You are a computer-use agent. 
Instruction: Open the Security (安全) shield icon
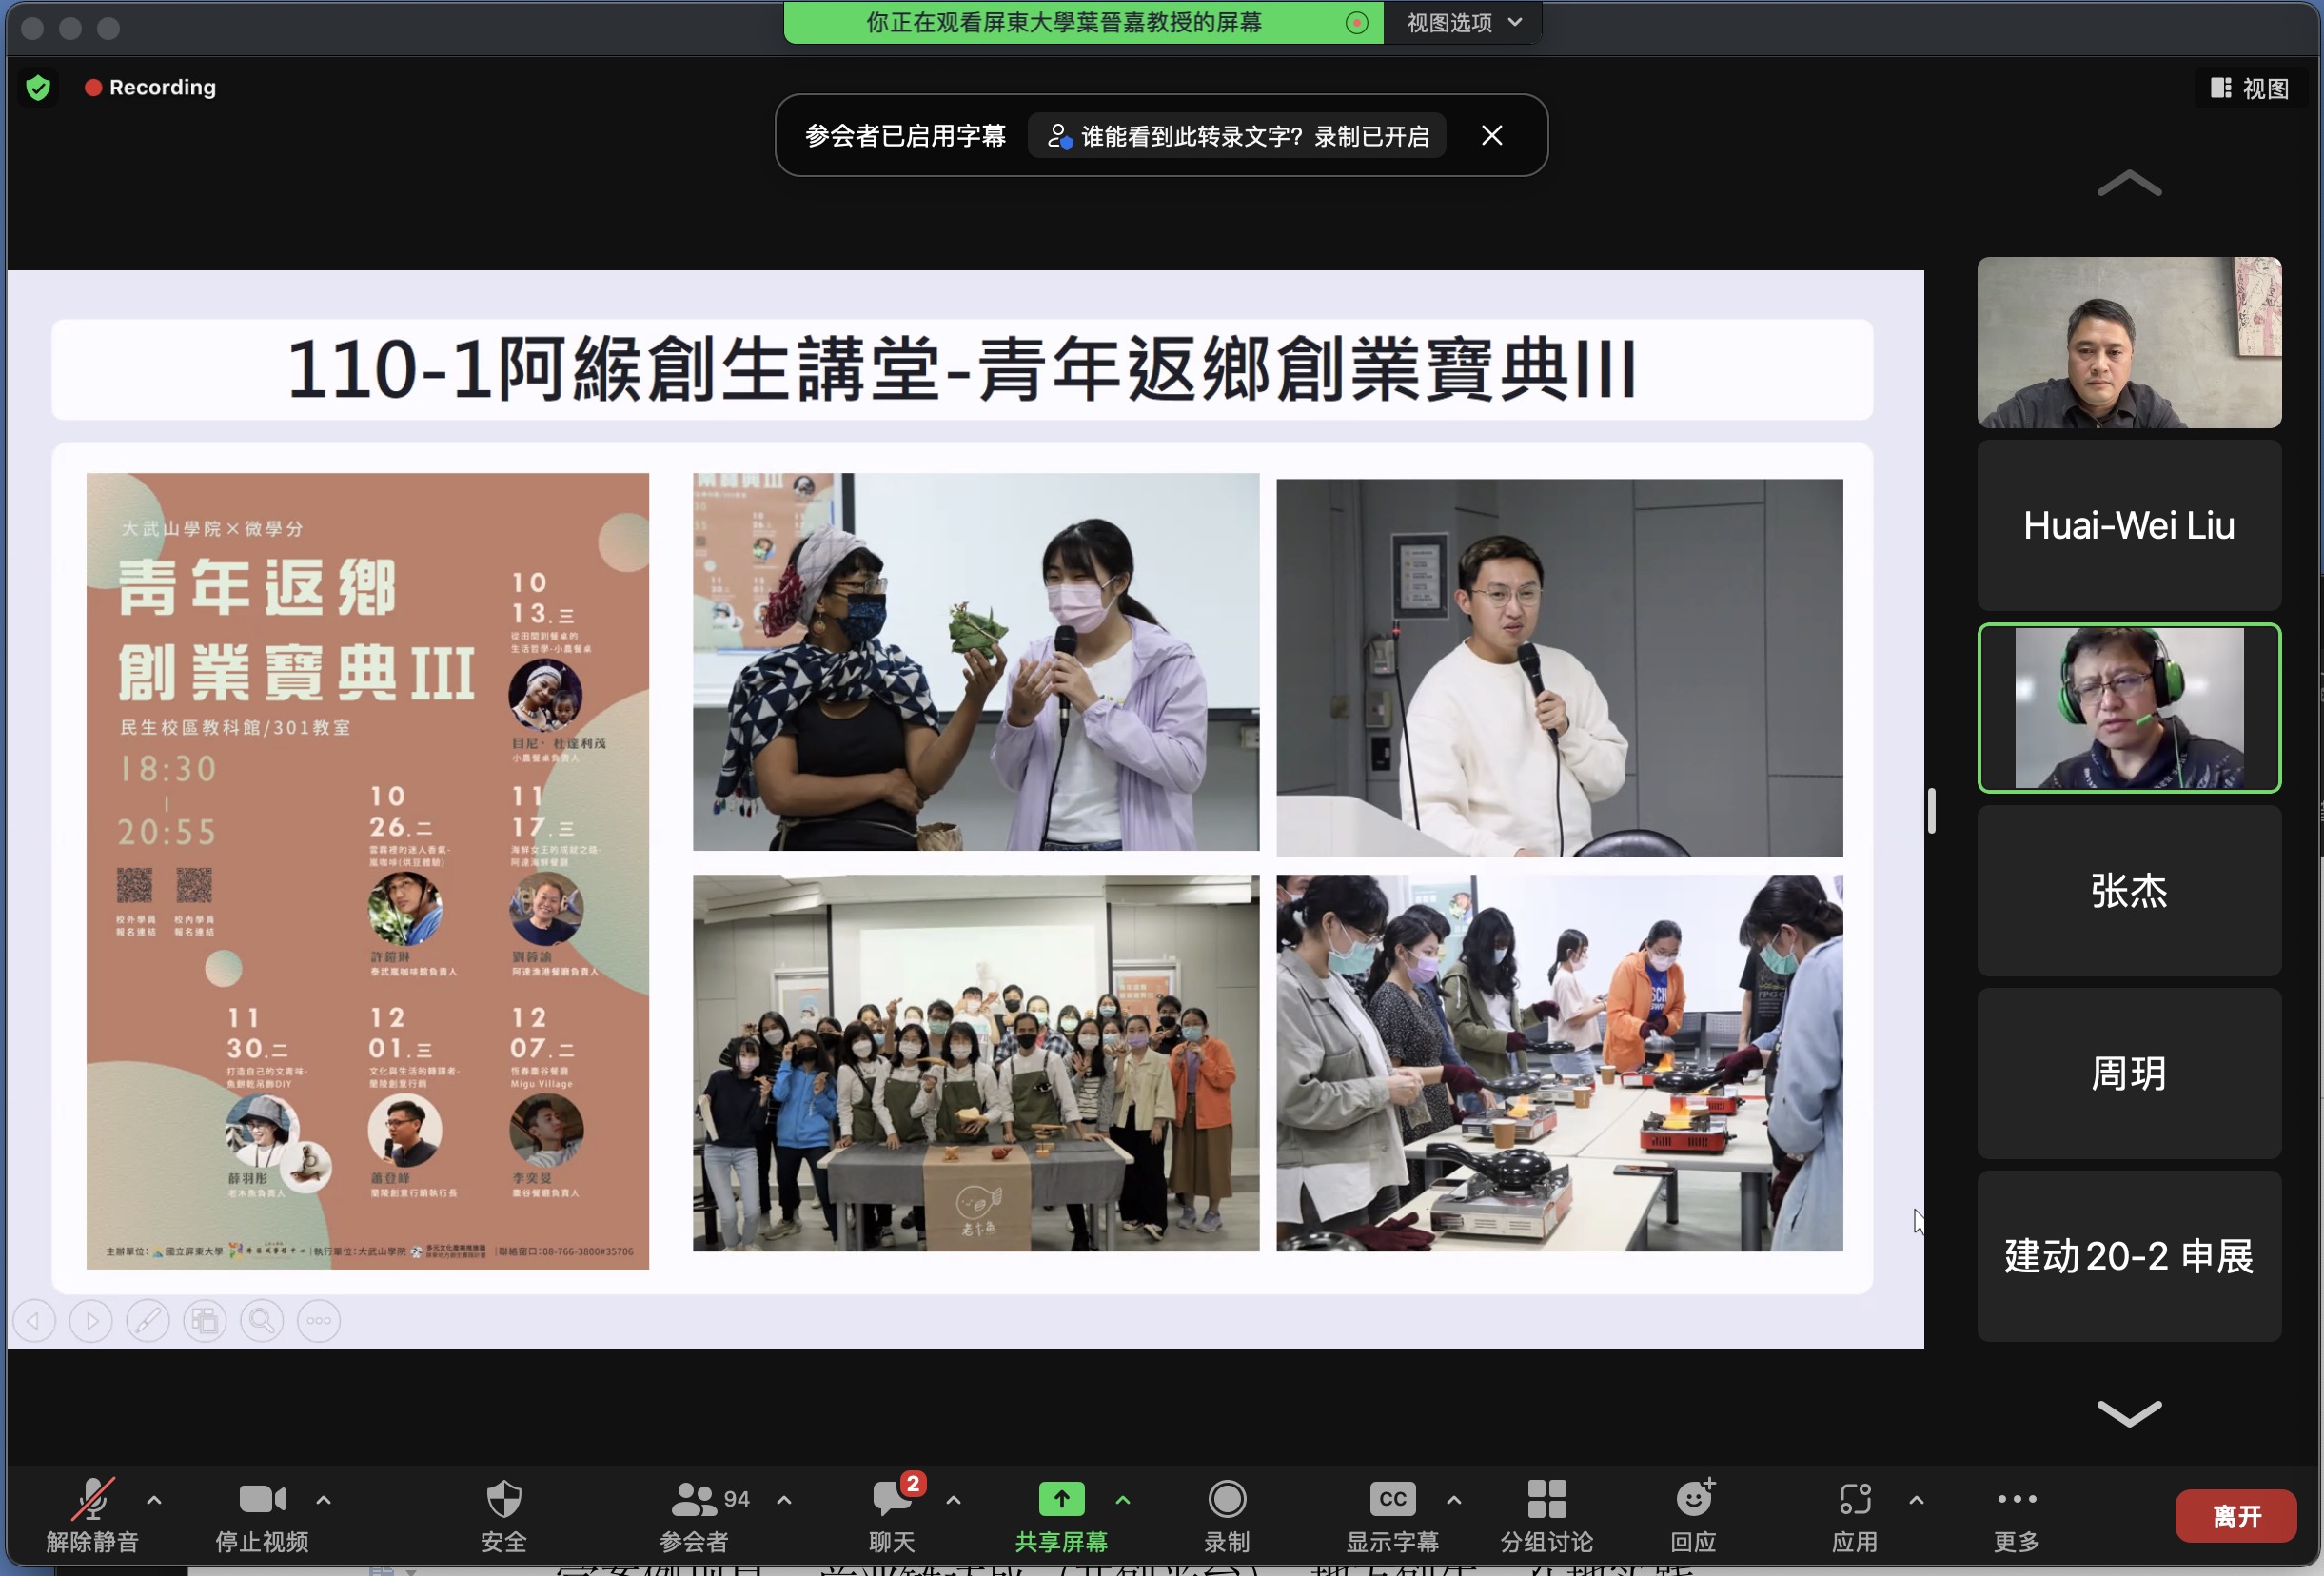pyautogui.click(x=503, y=1499)
